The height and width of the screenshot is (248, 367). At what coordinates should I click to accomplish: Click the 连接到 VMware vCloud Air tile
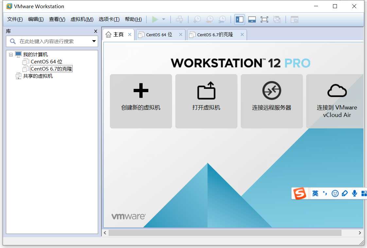(335, 101)
